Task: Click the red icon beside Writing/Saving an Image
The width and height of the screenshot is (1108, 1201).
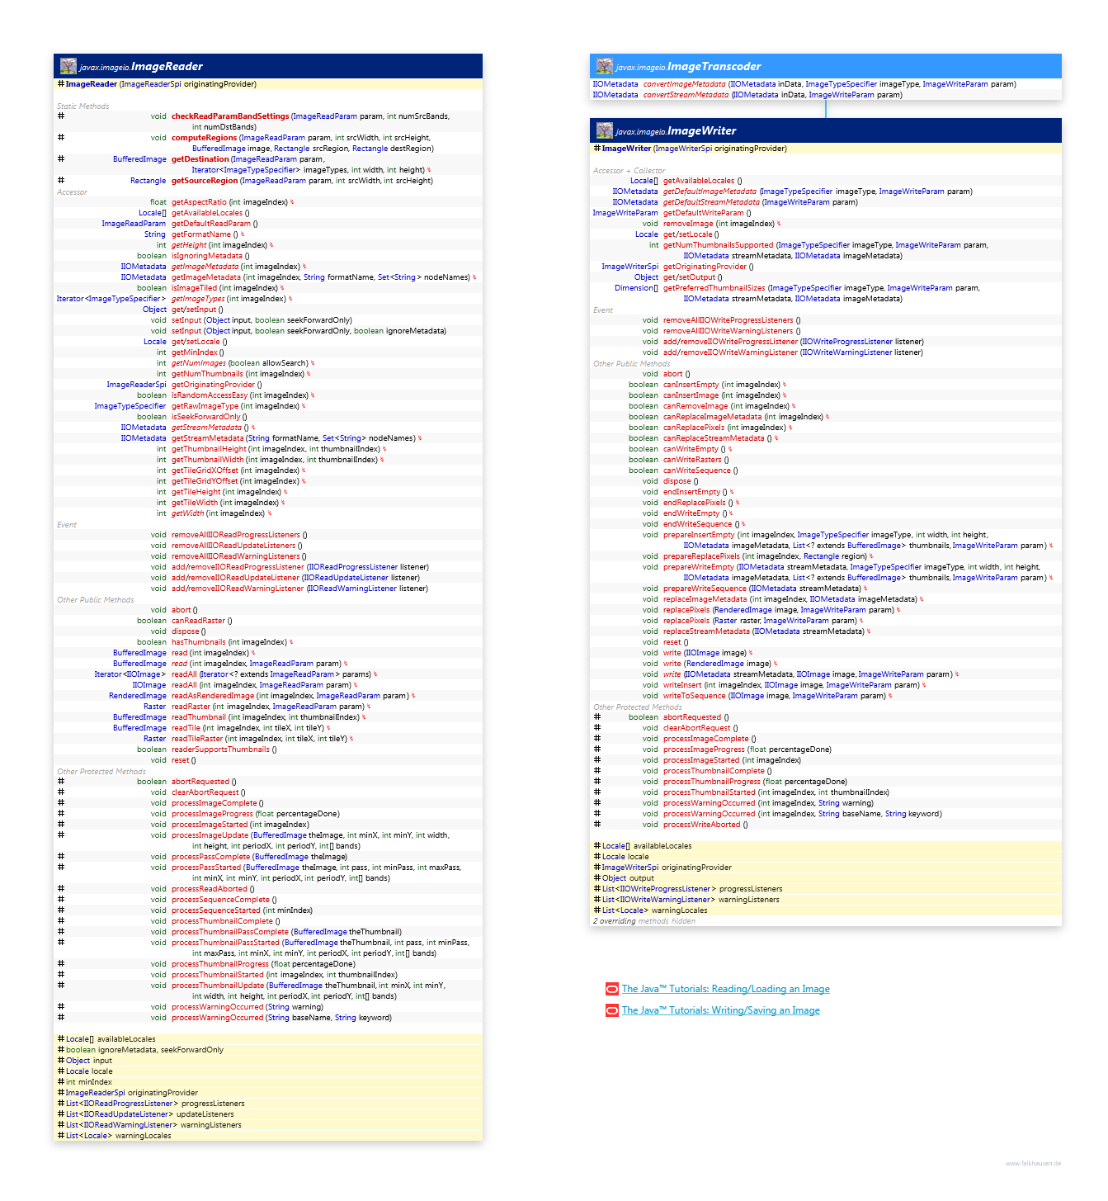Action: click(x=612, y=1010)
